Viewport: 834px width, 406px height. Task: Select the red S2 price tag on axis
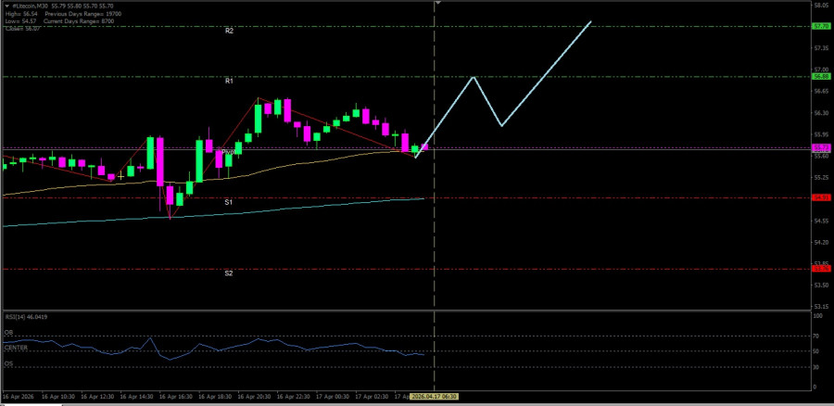click(x=821, y=269)
